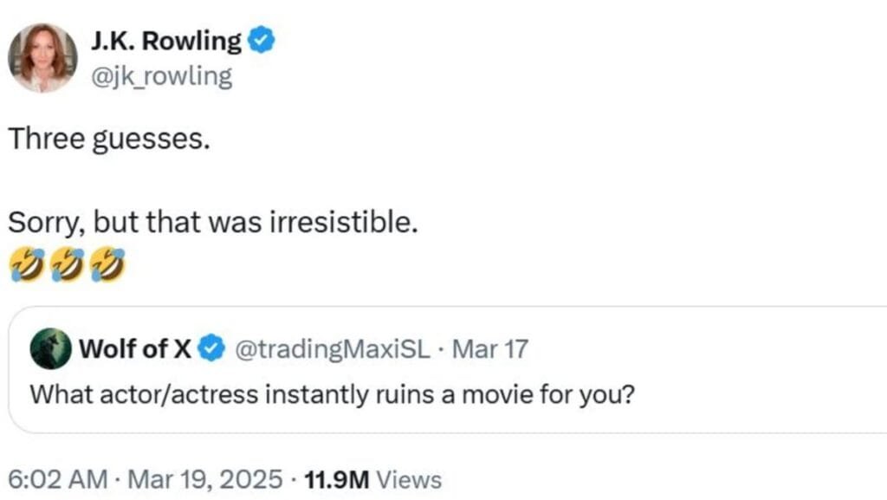Open Wolf of X's avatar
This screenshot has height=500, width=887.
pyautogui.click(x=50, y=349)
